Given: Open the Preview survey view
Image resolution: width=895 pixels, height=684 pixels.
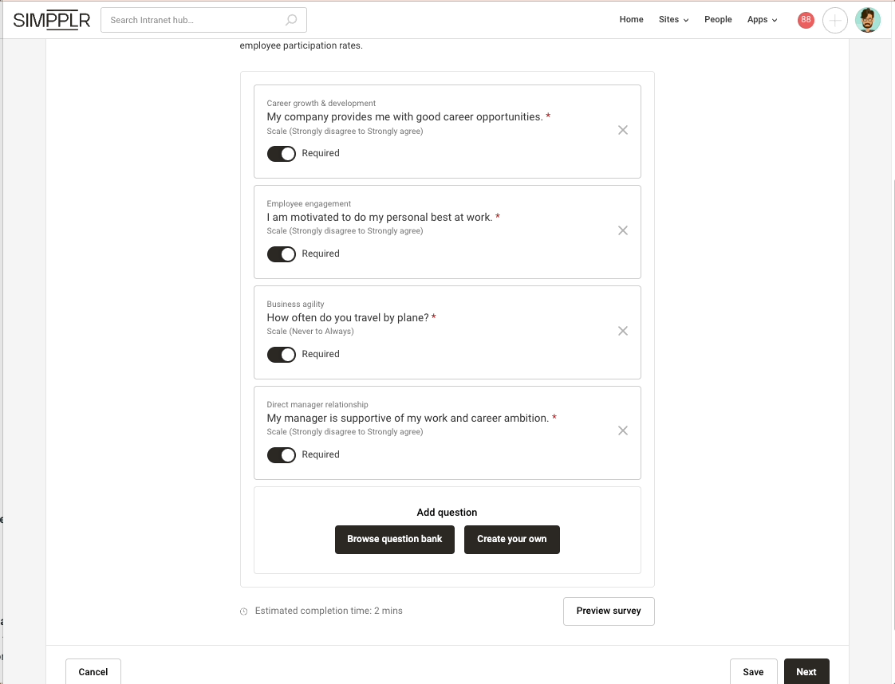Looking at the screenshot, I should 609,611.
